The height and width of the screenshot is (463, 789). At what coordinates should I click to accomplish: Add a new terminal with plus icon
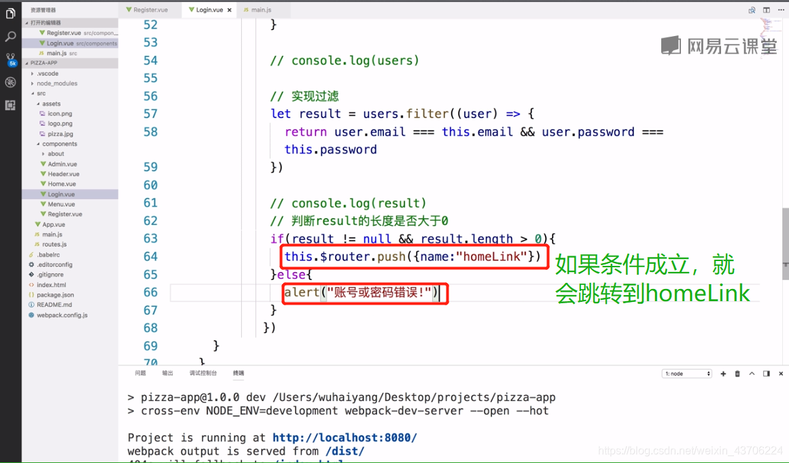point(723,373)
